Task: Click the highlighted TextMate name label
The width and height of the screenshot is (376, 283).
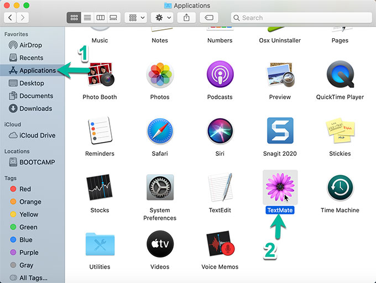Action: click(x=280, y=210)
